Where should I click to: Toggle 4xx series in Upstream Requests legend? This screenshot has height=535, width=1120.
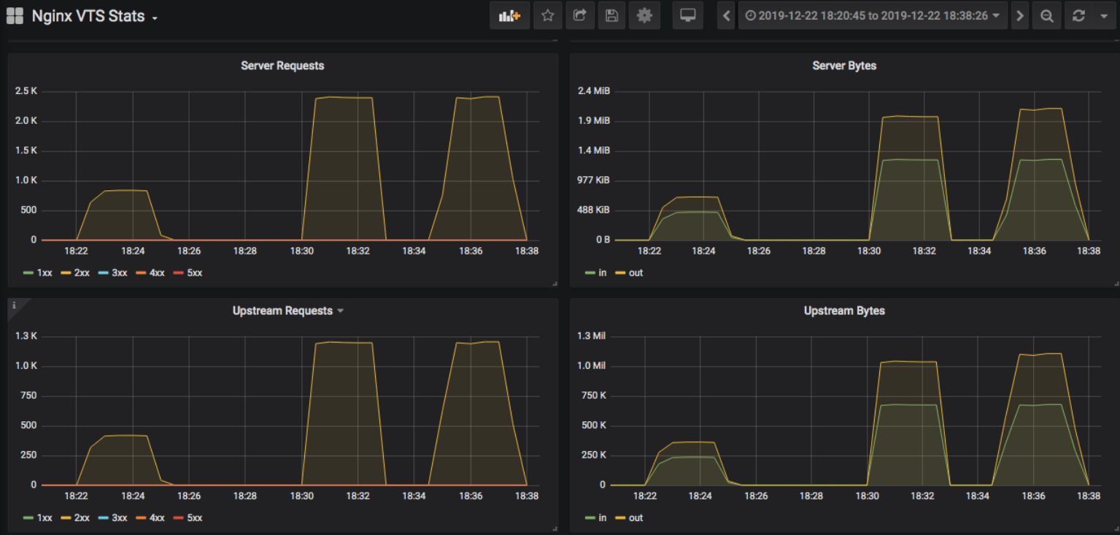(150, 518)
